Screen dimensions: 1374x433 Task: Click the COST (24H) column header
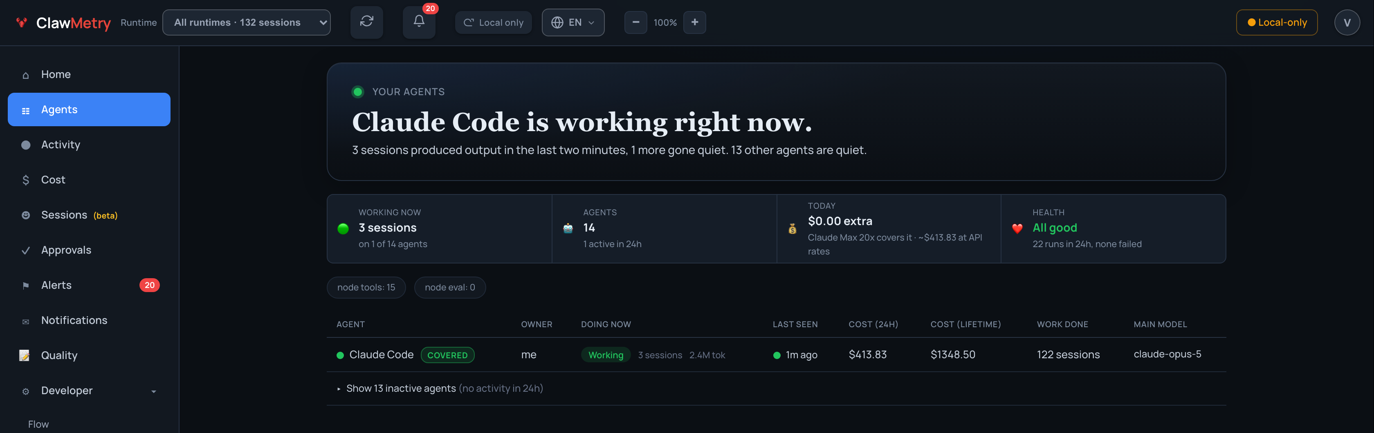[x=873, y=324]
